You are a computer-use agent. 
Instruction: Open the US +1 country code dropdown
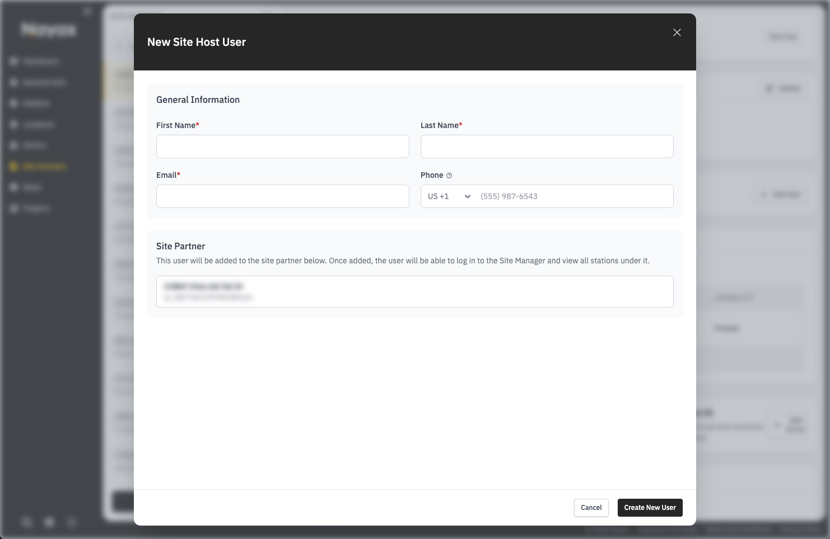coord(449,196)
